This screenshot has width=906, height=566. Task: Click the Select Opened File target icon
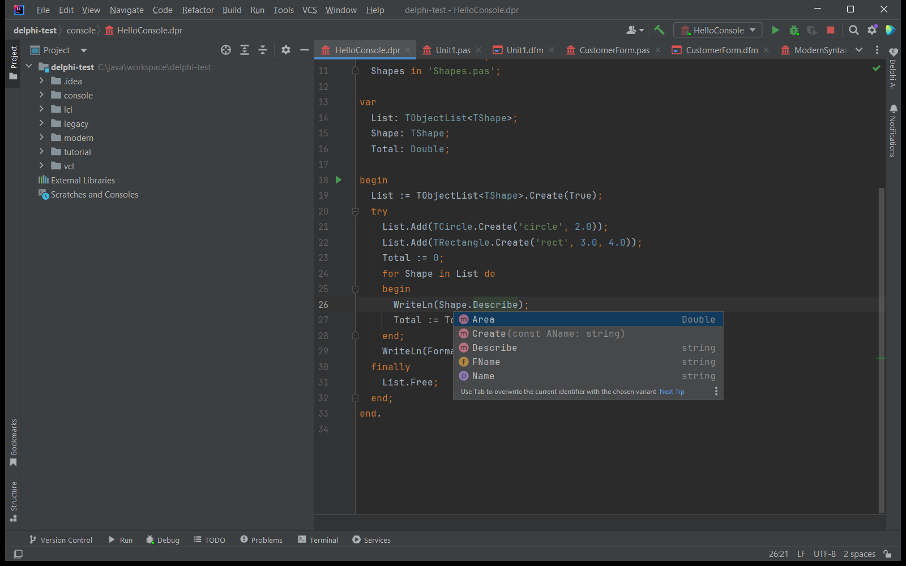coord(226,50)
